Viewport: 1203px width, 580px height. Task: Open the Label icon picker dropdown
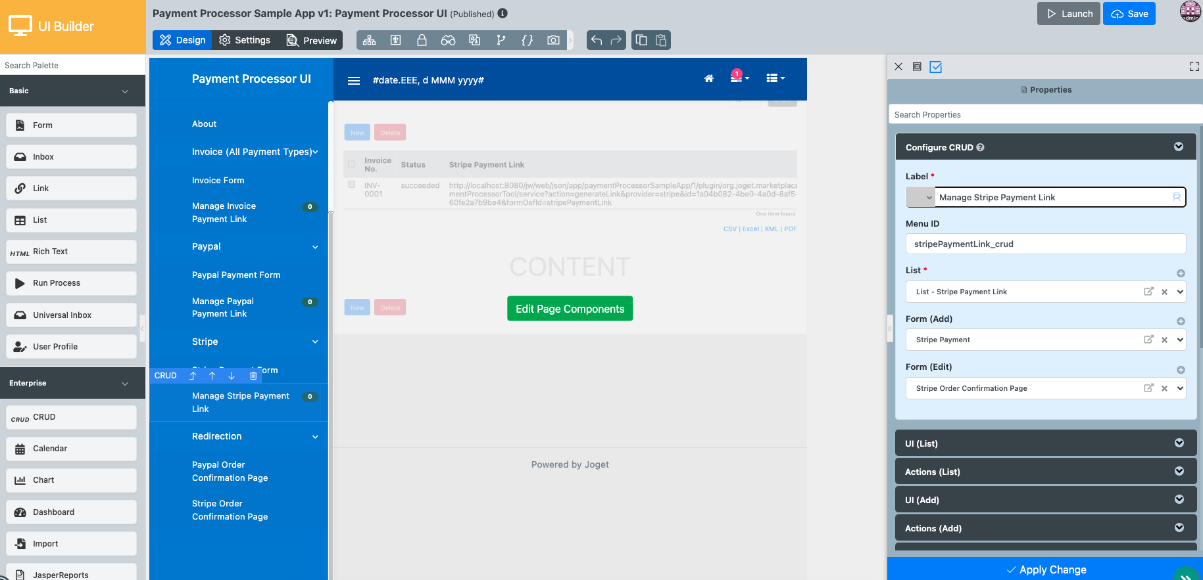(x=920, y=197)
